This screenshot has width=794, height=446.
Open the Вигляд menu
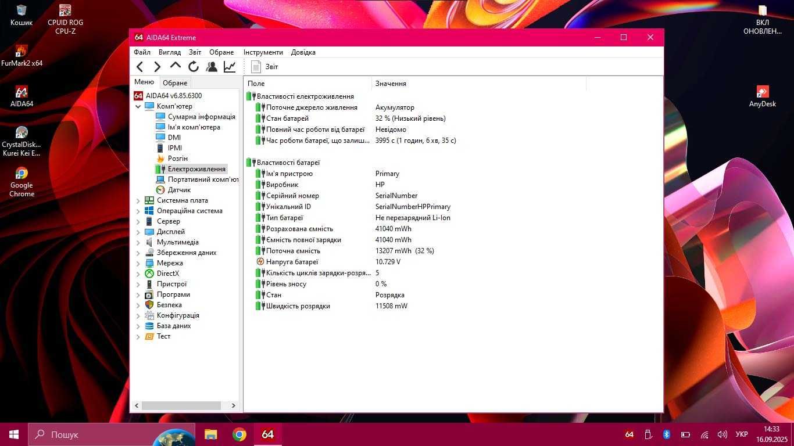(170, 52)
